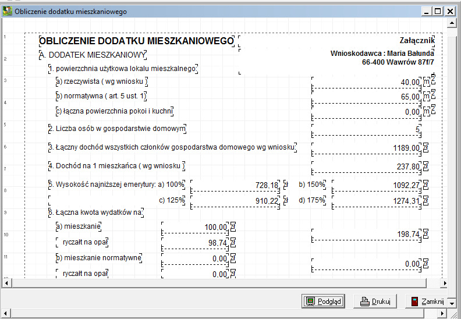The image size is (461, 319).
Task: Click the monitor icon on Podgląd
Action: coord(310,301)
